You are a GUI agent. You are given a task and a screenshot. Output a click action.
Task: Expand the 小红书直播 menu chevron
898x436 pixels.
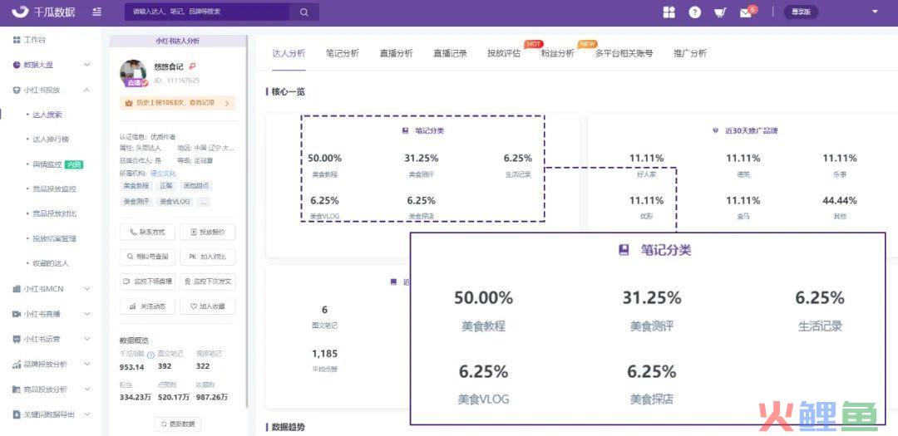coord(87,314)
